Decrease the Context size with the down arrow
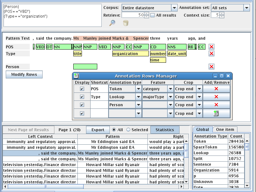Screen dimensions: 256x192 (222, 17)
